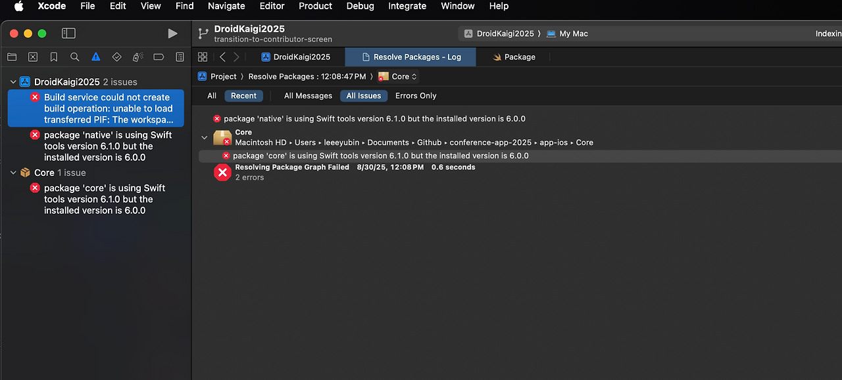
Task: Select DroidKaigi2025 2 issues header
Action: (86, 82)
